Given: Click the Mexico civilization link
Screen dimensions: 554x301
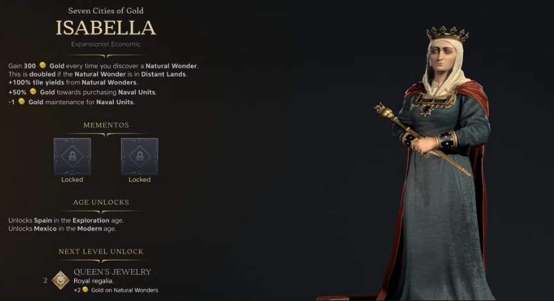Looking at the screenshot, I should point(45,228).
